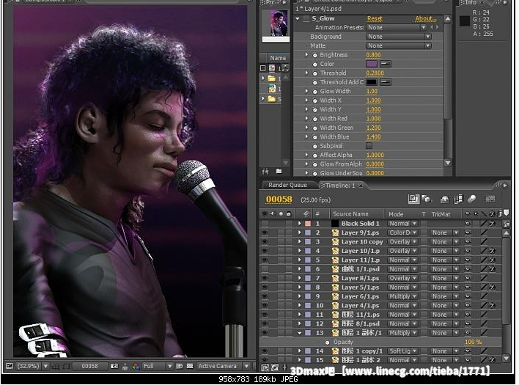Viewport: 519px width, 385px height.
Task: Click the 00058 current time in timeline
Action: (x=279, y=199)
